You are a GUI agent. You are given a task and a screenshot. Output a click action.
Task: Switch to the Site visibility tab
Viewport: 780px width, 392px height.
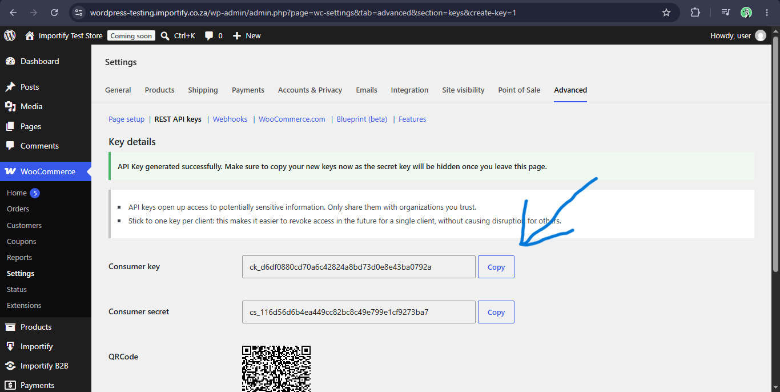coord(463,90)
